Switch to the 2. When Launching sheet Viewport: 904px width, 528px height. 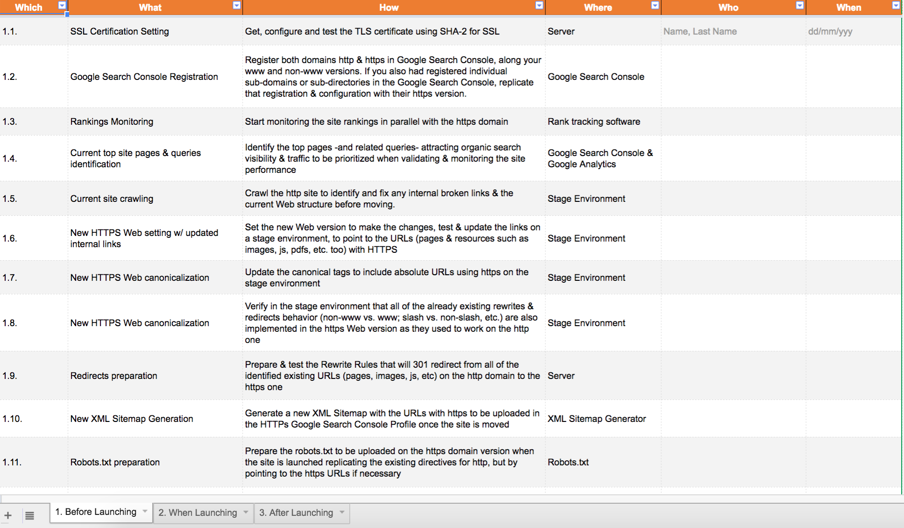point(198,513)
